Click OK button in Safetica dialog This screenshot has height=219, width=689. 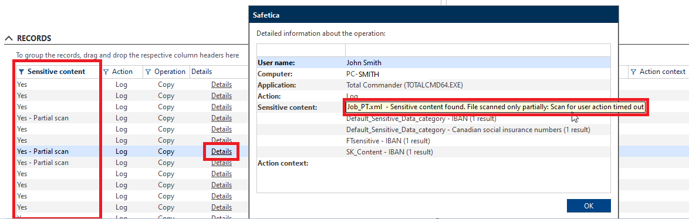589,206
